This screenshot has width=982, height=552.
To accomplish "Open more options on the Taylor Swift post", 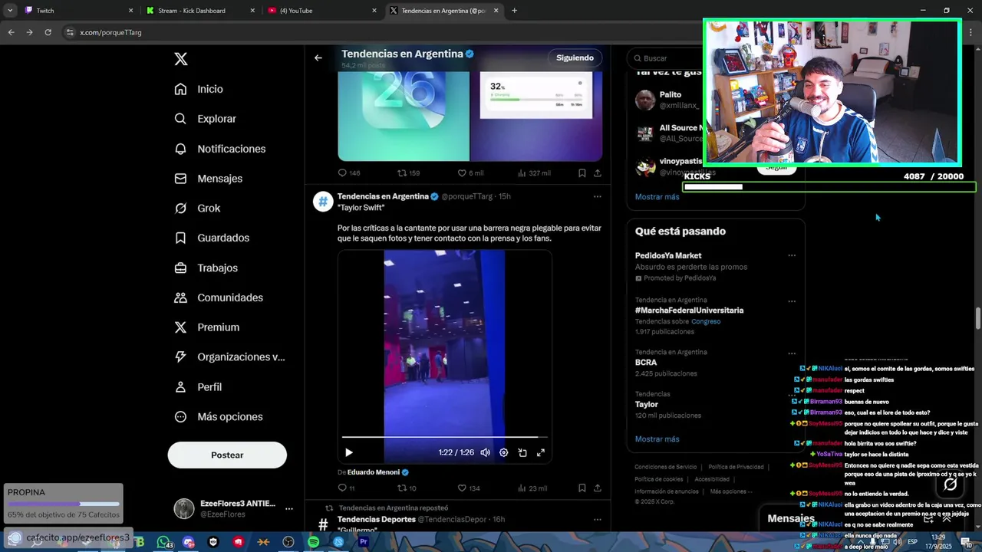I will pyautogui.click(x=598, y=196).
